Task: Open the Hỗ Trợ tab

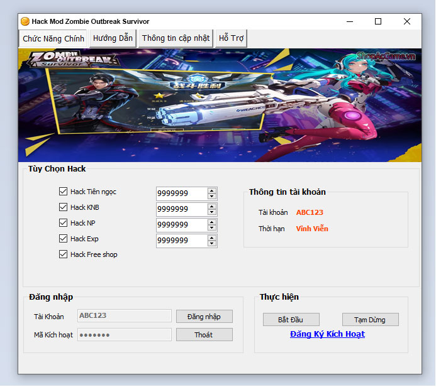Action: [231, 38]
